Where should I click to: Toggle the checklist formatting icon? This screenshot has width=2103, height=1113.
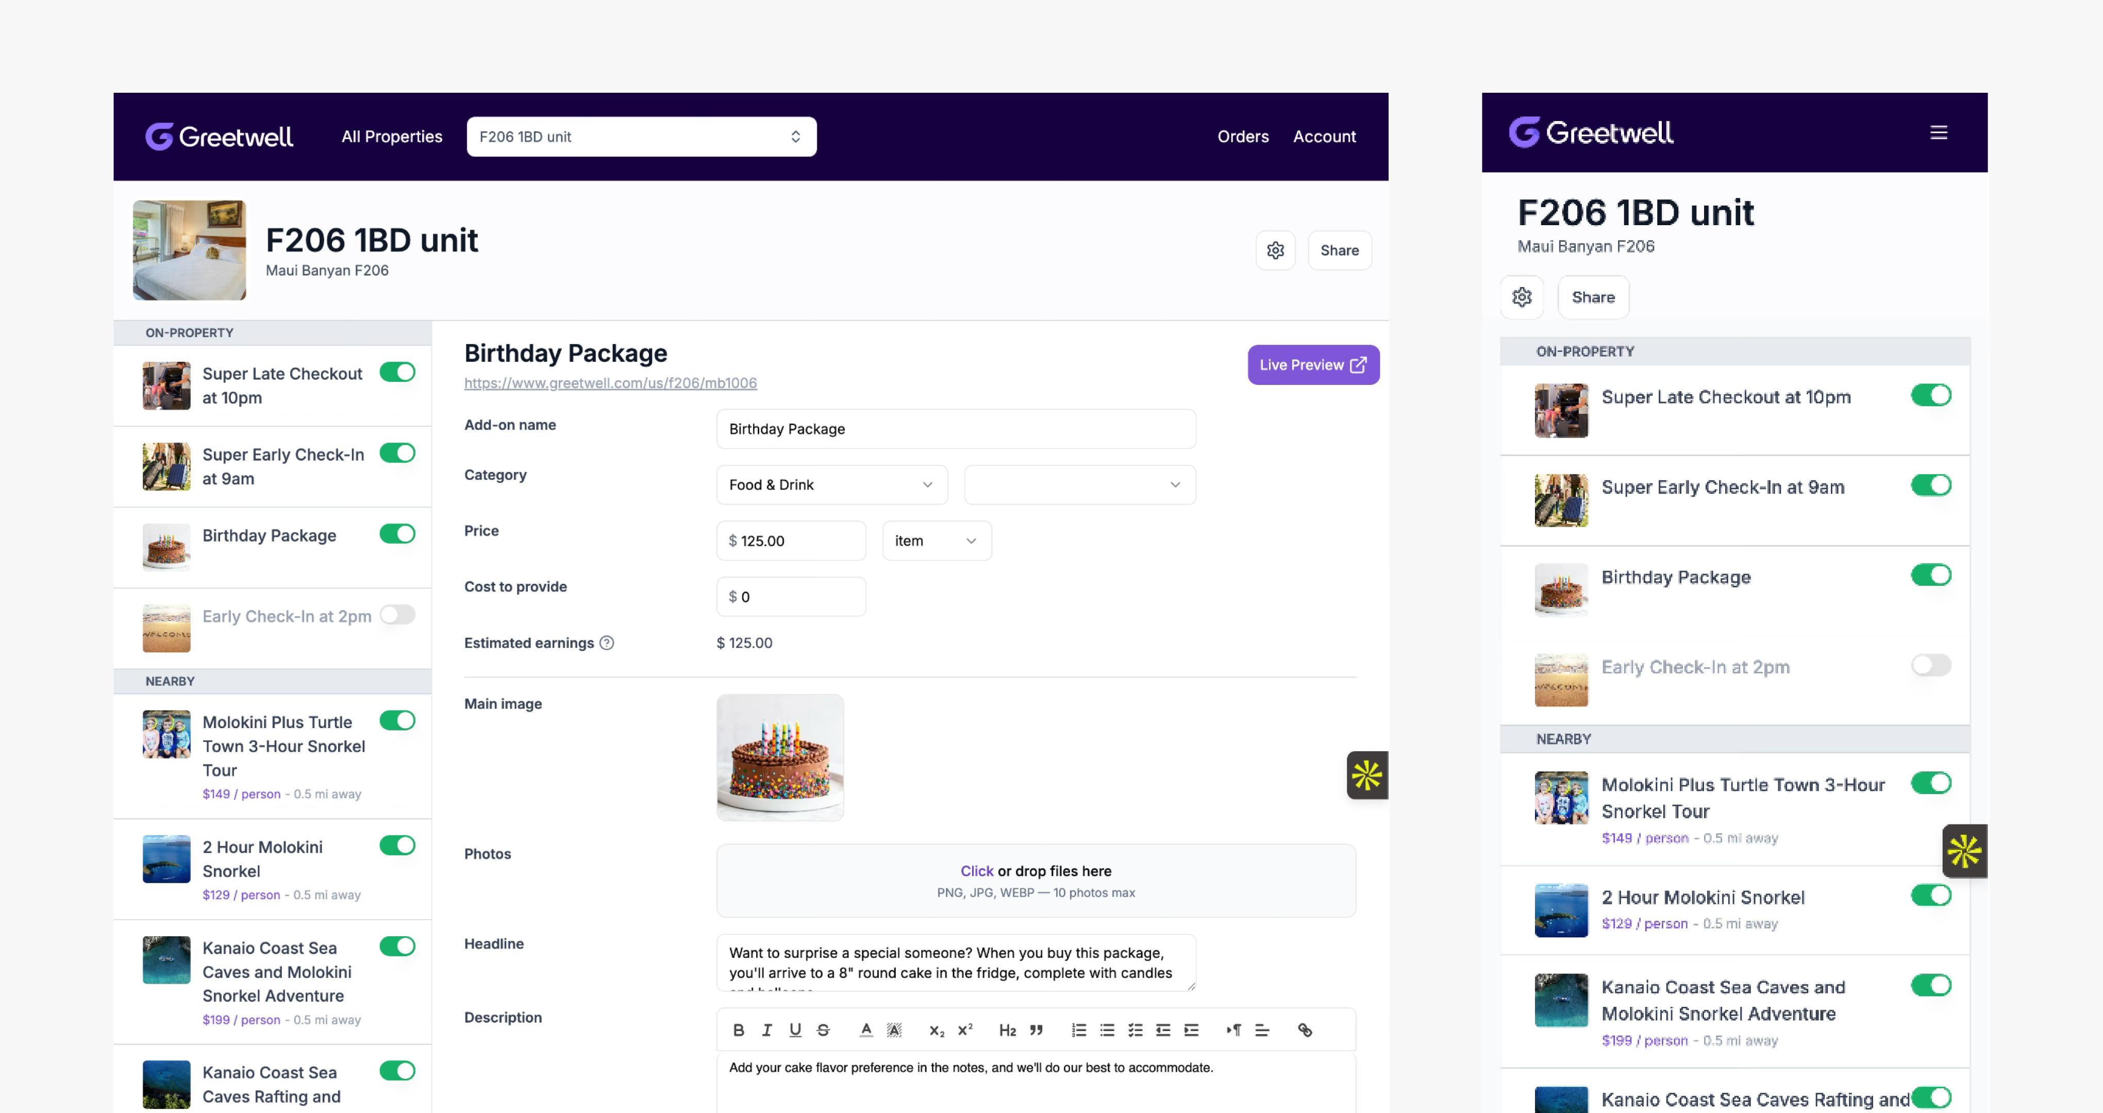[x=1135, y=1030]
